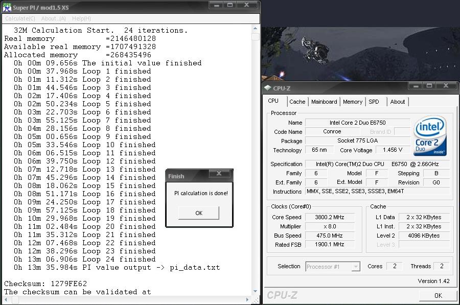Close the CPU-Z window

tap(446, 86)
